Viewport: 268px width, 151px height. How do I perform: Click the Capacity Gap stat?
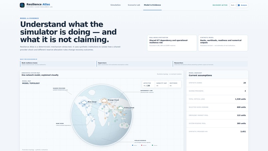pyautogui.click(x=161, y=84)
